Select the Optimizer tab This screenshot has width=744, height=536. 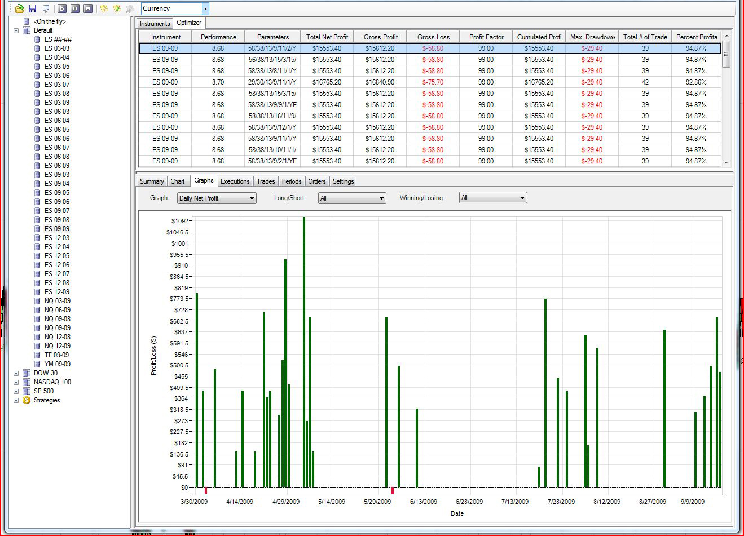(x=189, y=23)
